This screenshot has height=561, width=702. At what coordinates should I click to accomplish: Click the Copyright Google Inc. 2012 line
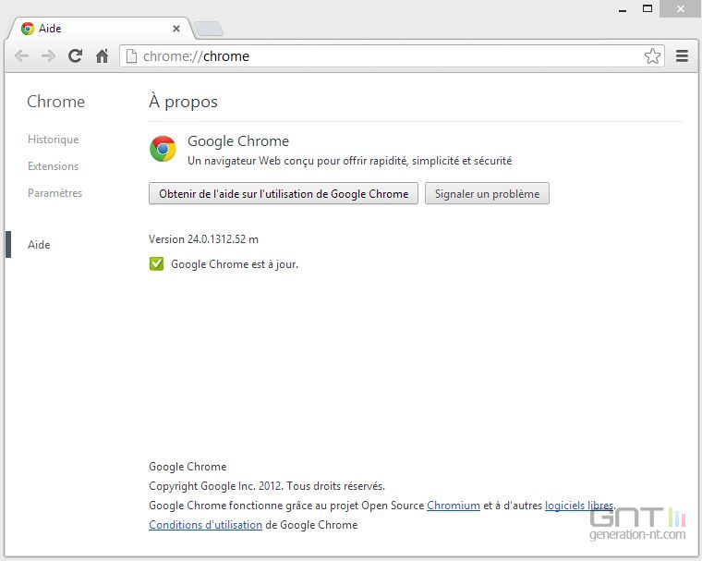point(267,486)
